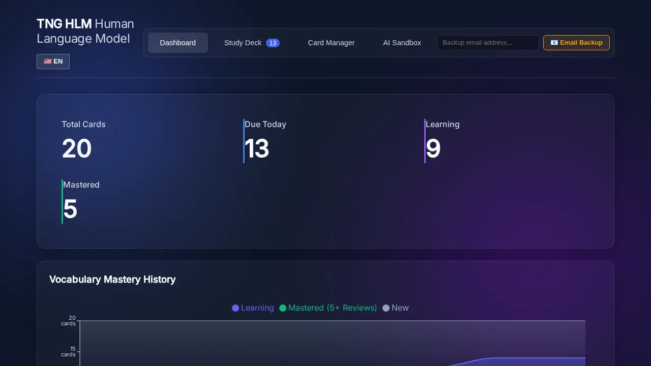The width and height of the screenshot is (651, 366).
Task: Open the Dashboard tab
Action: point(178,43)
